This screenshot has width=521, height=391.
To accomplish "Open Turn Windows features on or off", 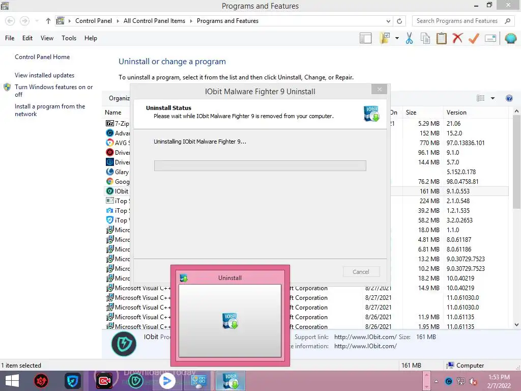I will pyautogui.click(x=53, y=91).
